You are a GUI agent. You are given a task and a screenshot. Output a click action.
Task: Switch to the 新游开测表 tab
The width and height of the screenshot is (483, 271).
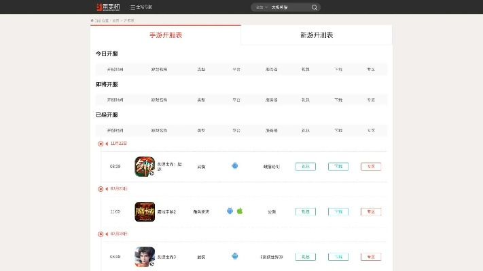point(317,35)
